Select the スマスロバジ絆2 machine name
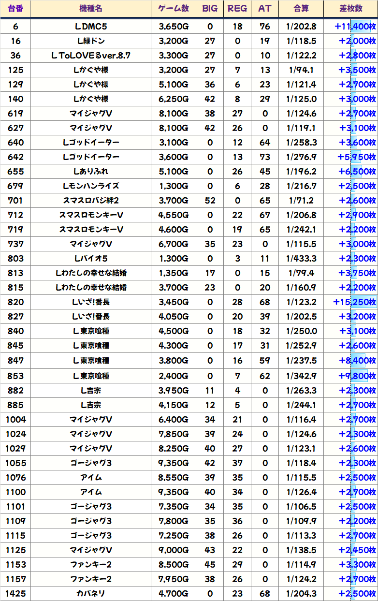The image size is (378, 601). 91,201
